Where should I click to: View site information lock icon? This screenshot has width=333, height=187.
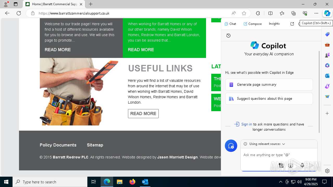[33, 13]
